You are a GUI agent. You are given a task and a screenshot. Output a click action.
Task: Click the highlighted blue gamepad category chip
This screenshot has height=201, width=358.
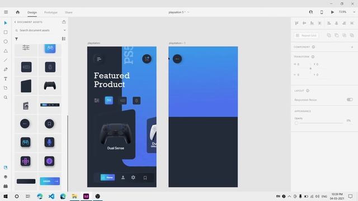(109, 100)
